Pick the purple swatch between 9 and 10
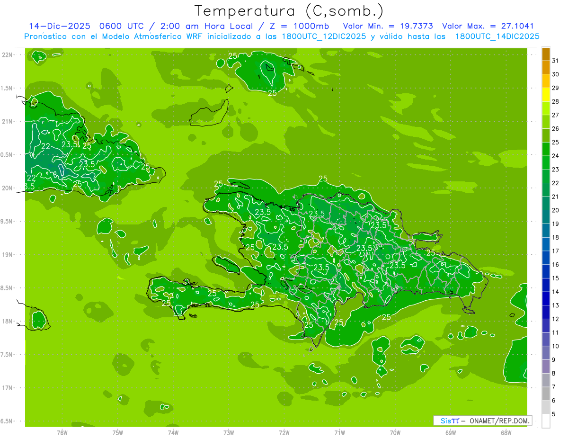The image size is (568, 439). (x=546, y=353)
